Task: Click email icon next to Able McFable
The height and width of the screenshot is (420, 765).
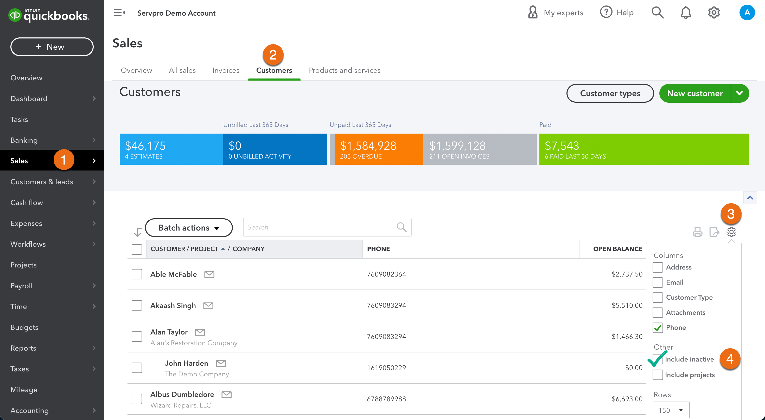Action: coord(209,274)
